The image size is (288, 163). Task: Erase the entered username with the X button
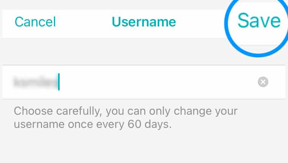(263, 82)
